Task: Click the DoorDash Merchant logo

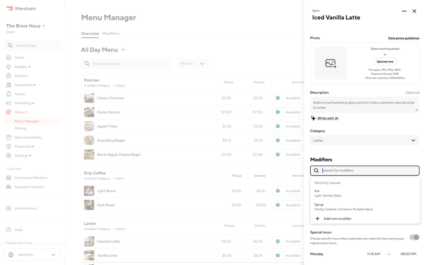Action: click(x=21, y=9)
